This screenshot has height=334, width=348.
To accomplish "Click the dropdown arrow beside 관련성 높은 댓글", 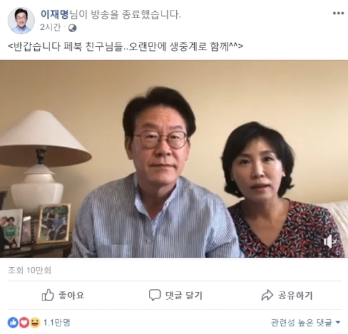I will pyautogui.click(x=338, y=322).
